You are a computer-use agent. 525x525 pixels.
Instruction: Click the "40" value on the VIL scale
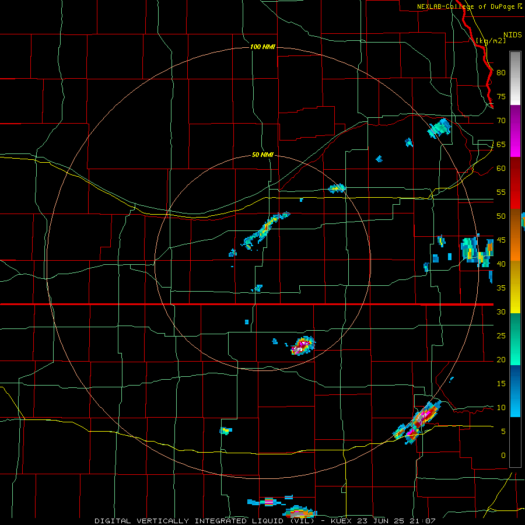501,264
